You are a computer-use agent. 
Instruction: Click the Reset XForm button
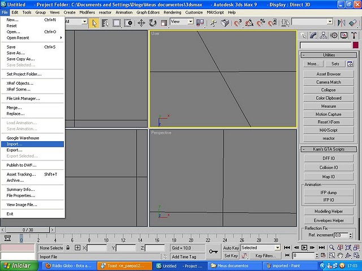point(329,122)
